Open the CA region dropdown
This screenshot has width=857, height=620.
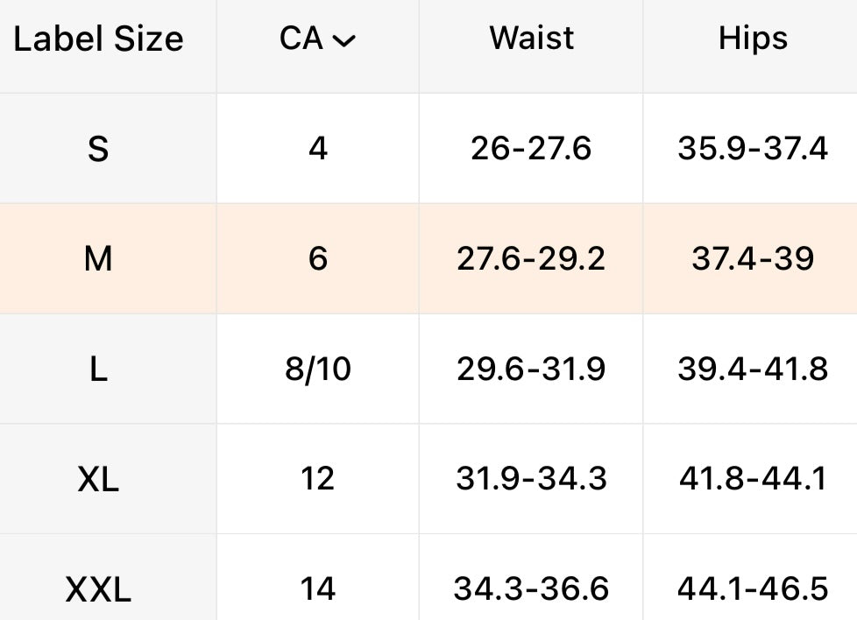[318, 39]
